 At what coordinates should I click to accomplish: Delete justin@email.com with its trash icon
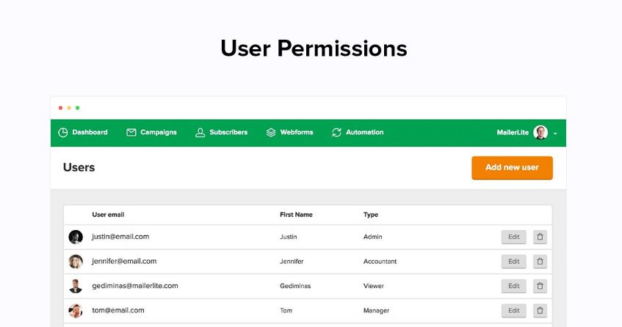540,237
